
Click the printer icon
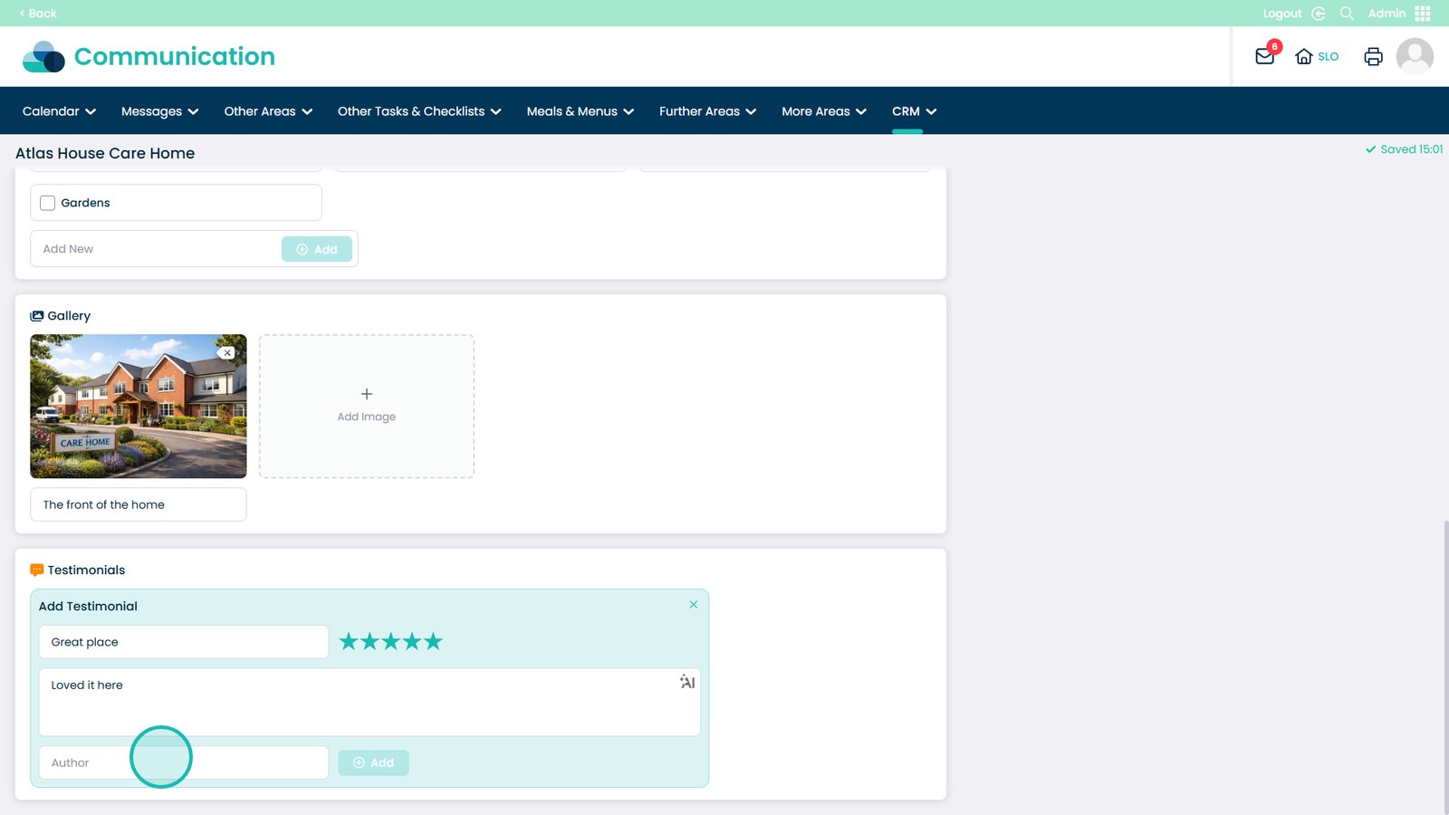[x=1373, y=56]
